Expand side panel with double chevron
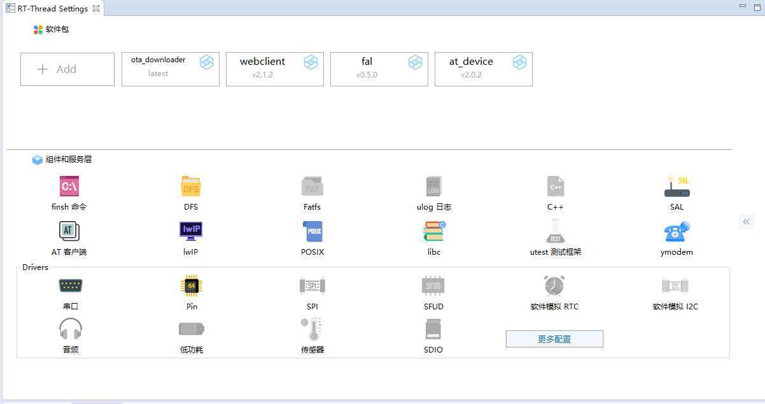Image resolution: width=765 pixels, height=404 pixels. point(747,222)
